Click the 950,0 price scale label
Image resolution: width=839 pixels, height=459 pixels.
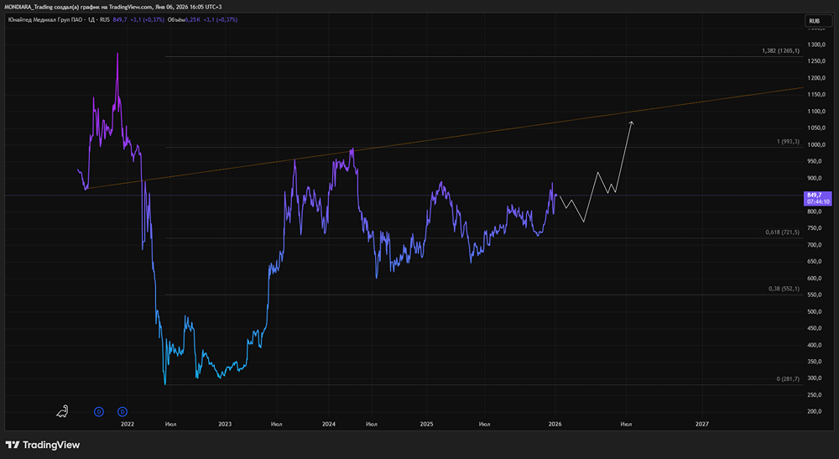[816, 162]
